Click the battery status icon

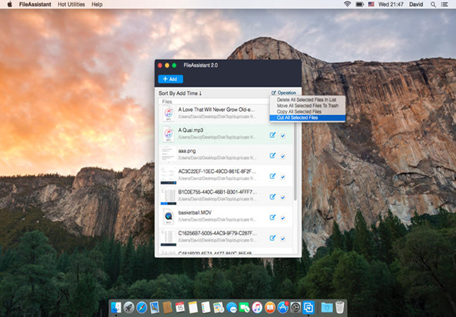[359, 5]
